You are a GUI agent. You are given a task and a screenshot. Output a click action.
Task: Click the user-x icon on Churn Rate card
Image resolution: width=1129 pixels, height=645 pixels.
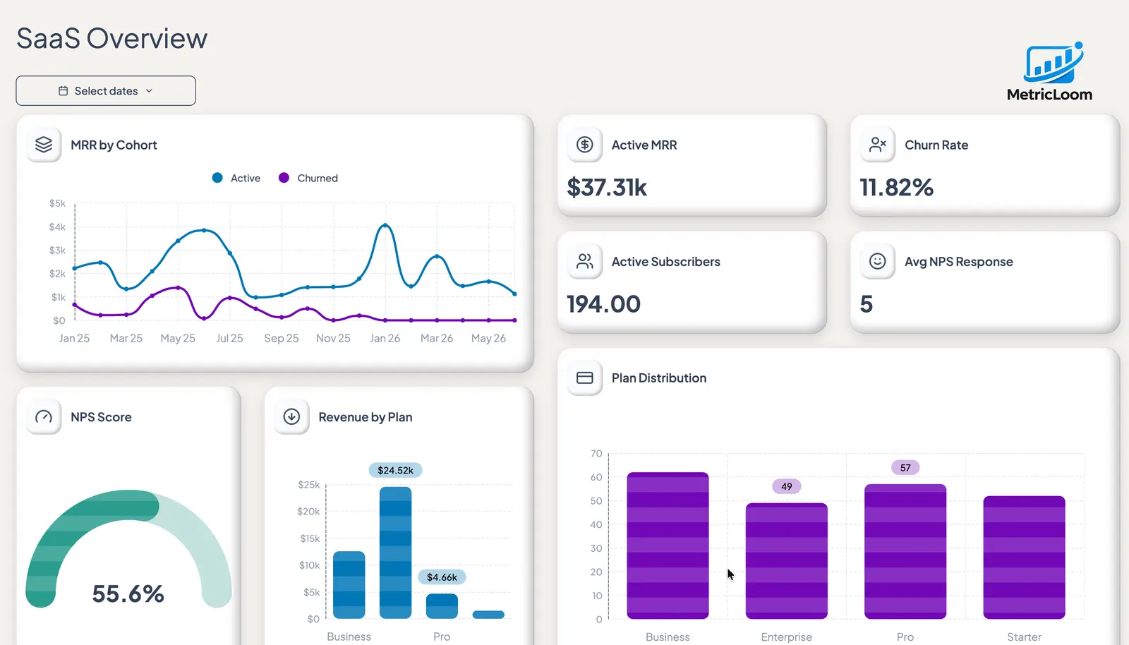(878, 145)
